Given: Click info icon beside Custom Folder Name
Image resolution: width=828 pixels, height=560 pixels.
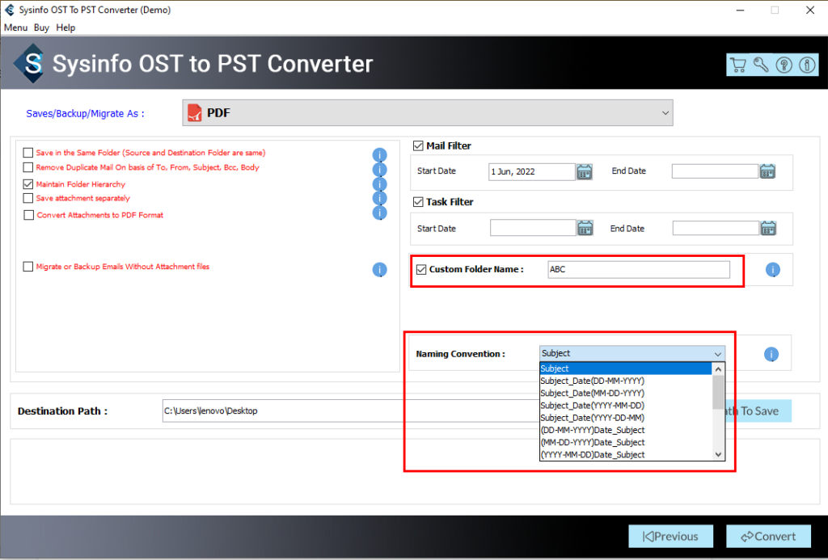Looking at the screenshot, I should coord(772,270).
